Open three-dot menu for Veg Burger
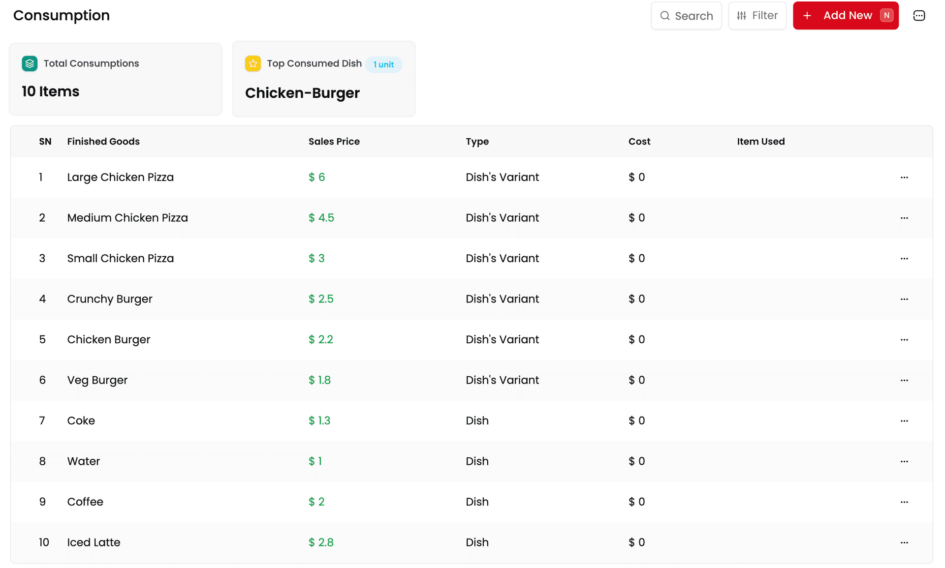Screen dimensions: 945x568 (x=904, y=380)
